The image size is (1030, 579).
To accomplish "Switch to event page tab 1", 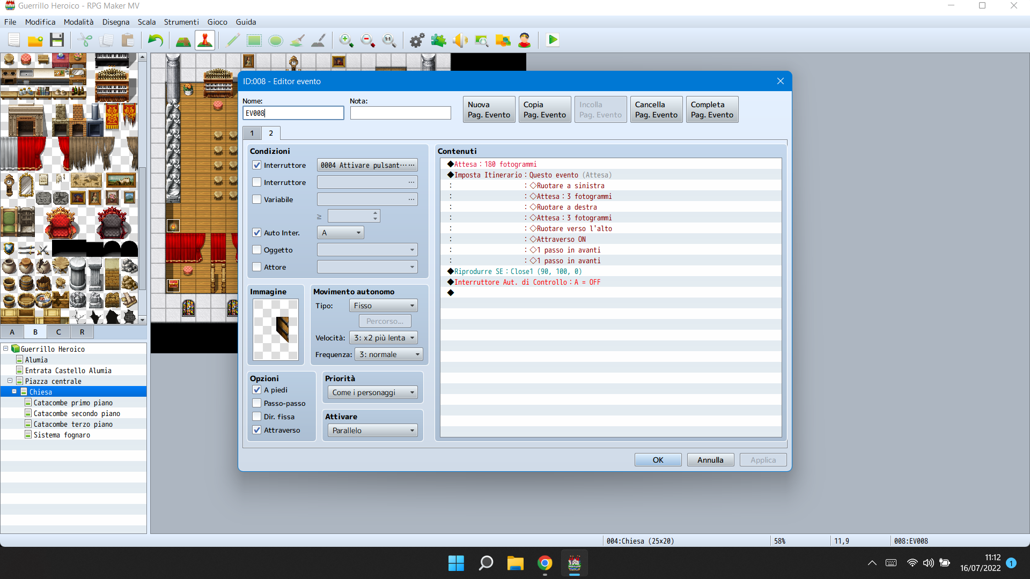I will click(252, 133).
